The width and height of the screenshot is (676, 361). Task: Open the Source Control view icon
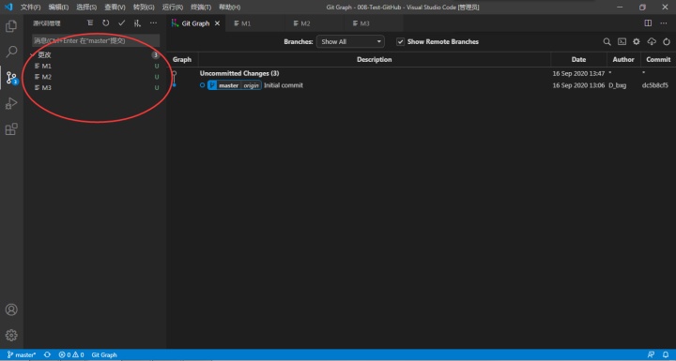(x=11, y=78)
